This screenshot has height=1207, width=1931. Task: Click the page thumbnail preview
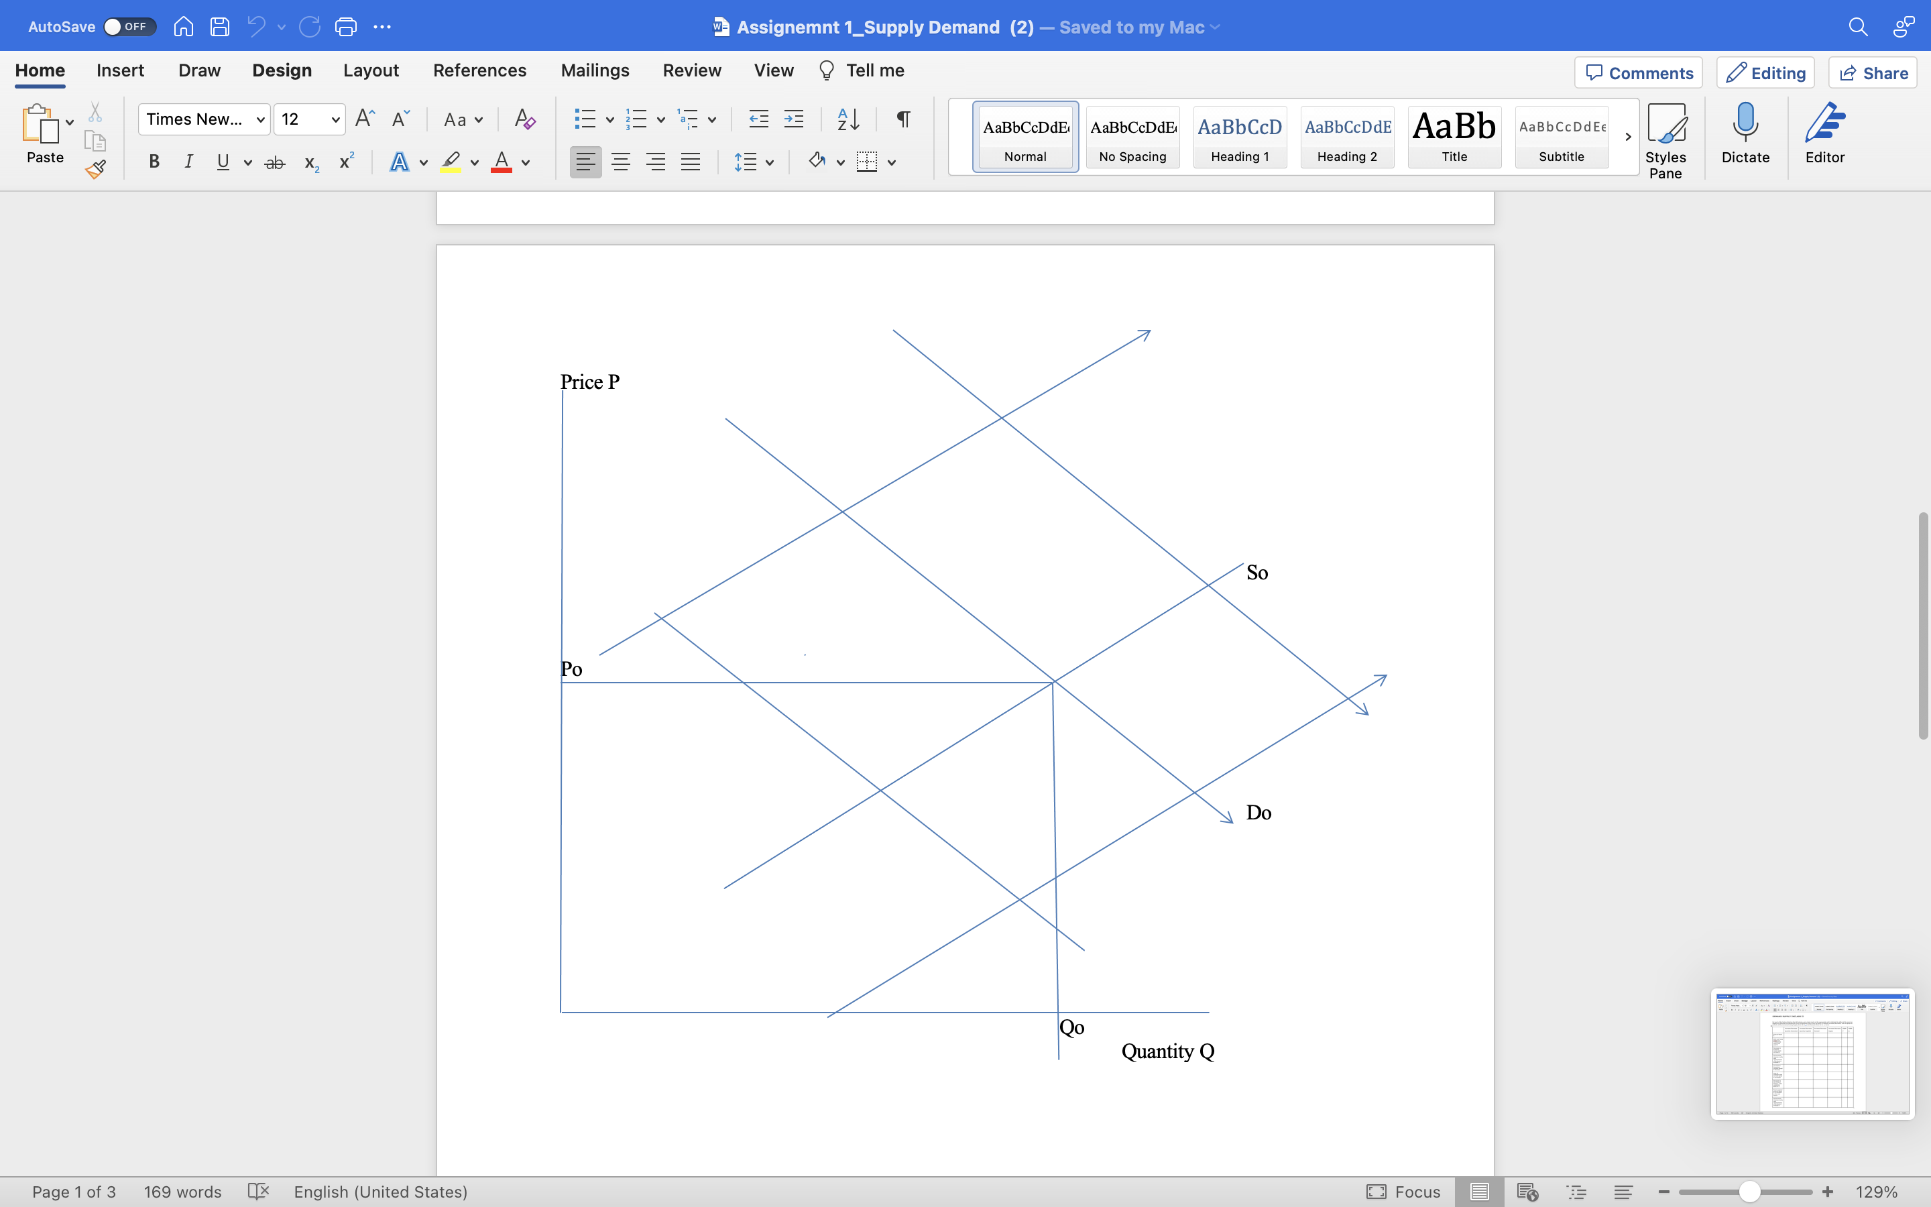point(1812,1053)
